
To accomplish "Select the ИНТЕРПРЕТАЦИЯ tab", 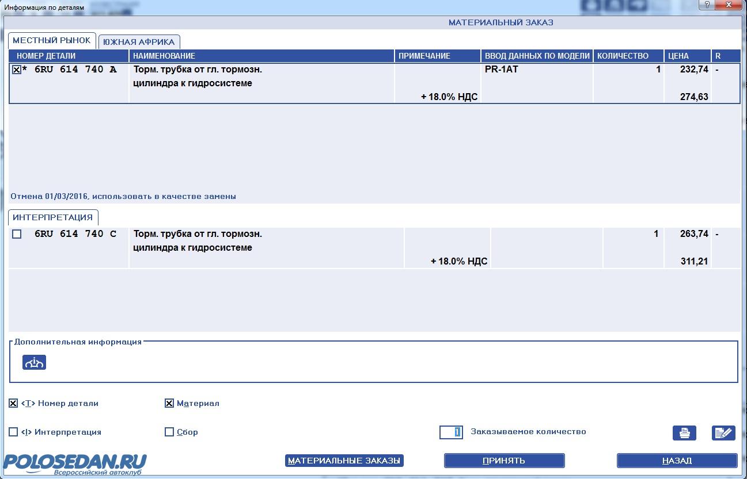I will [53, 217].
